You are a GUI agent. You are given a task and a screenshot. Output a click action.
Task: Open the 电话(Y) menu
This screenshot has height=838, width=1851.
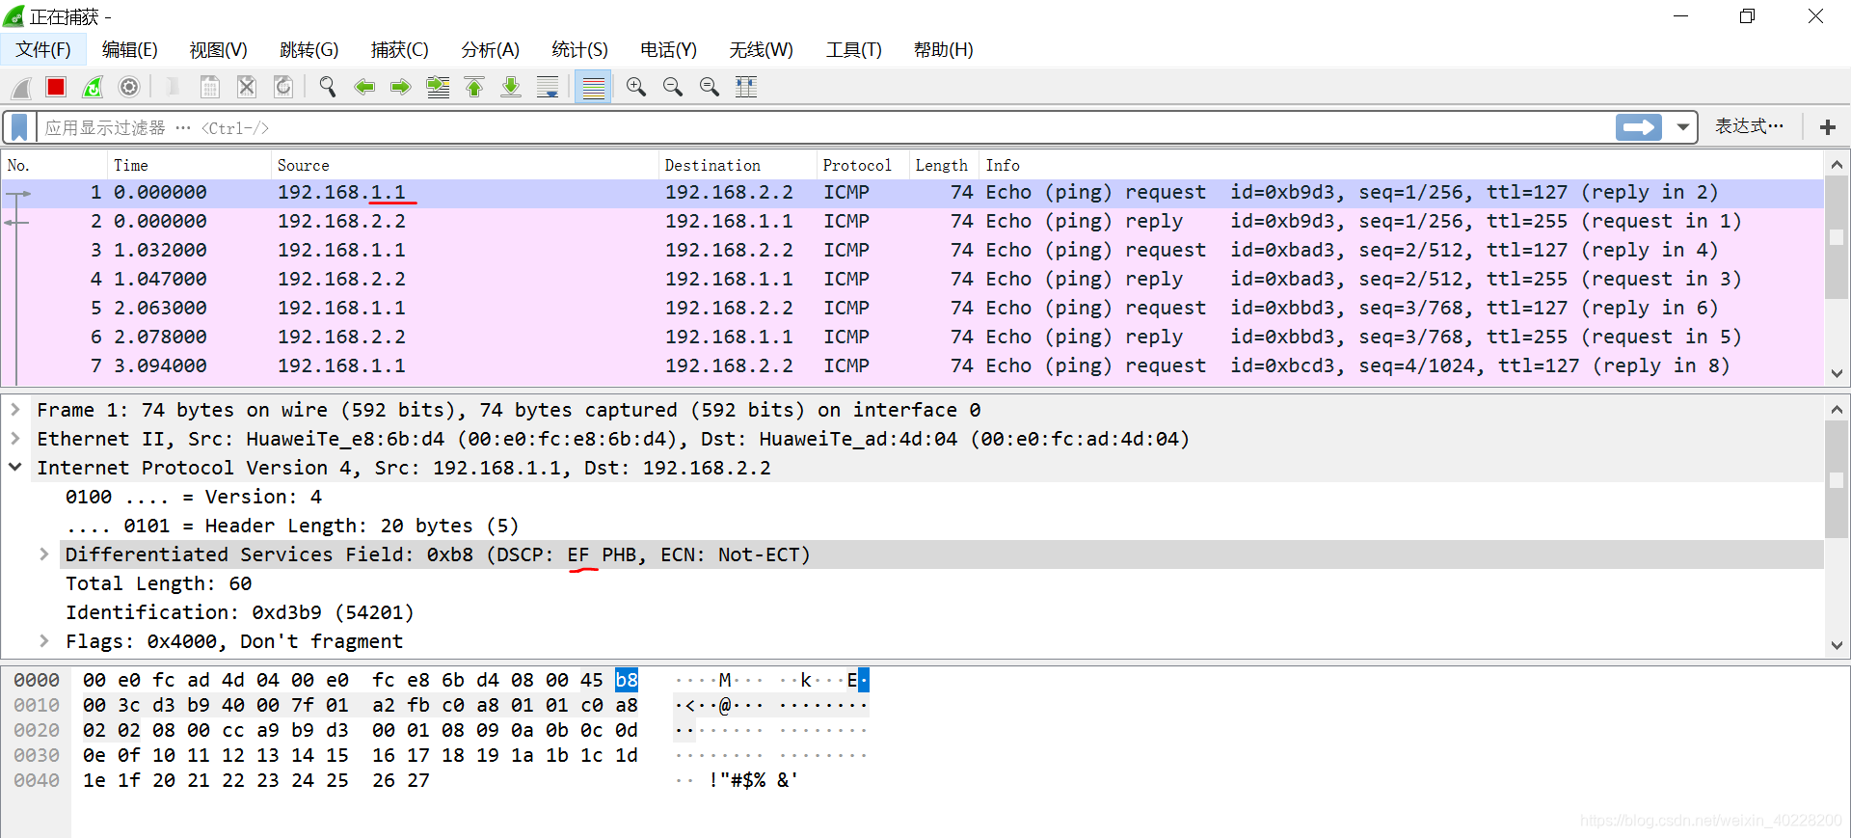(668, 50)
